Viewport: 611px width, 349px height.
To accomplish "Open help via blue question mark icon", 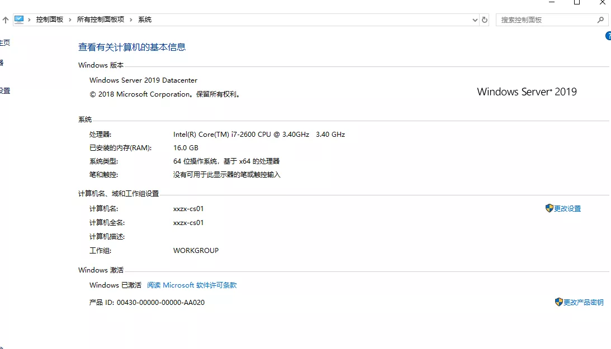I will [x=608, y=36].
